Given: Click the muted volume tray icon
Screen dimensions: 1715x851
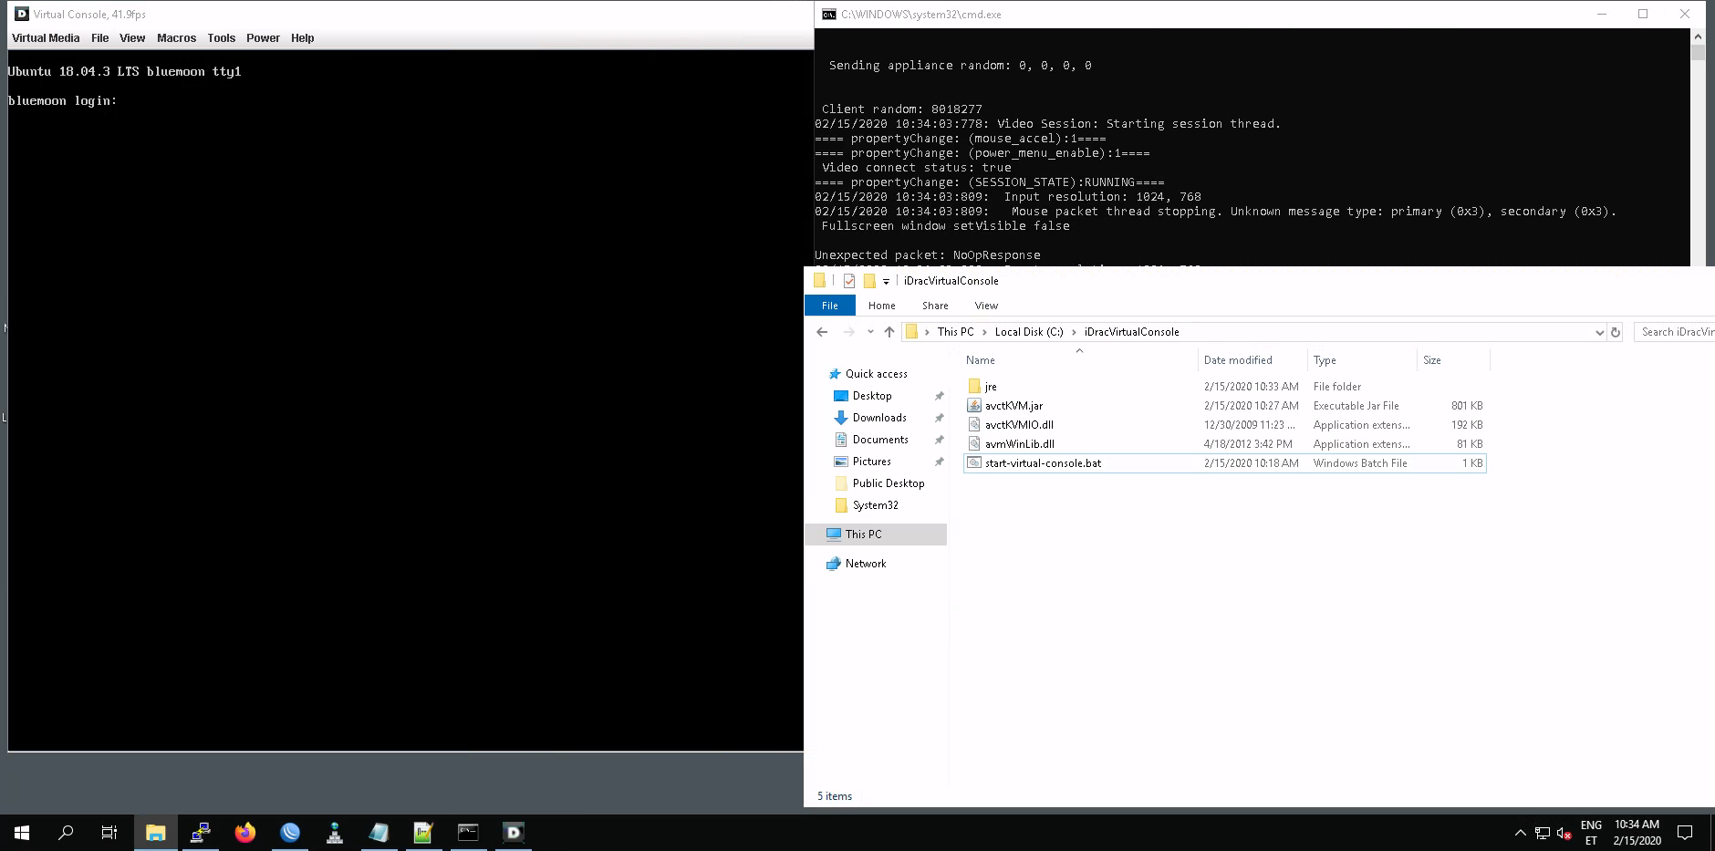Looking at the screenshot, I should [1564, 833].
